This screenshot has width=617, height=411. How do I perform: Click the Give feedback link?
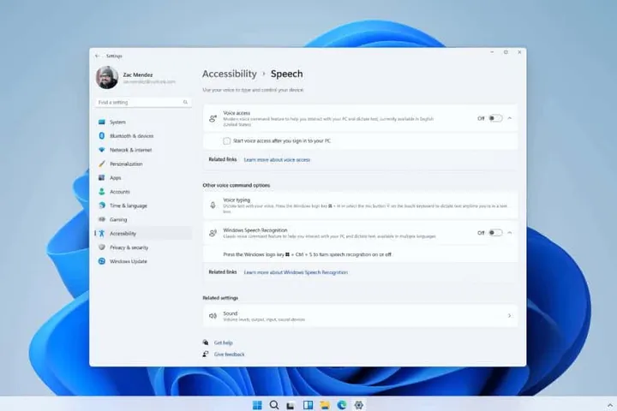(229, 354)
